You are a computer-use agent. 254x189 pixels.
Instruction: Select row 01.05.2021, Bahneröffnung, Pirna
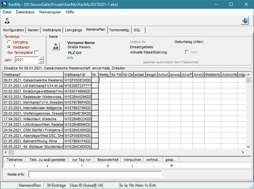pyautogui.click(x=33, y=141)
